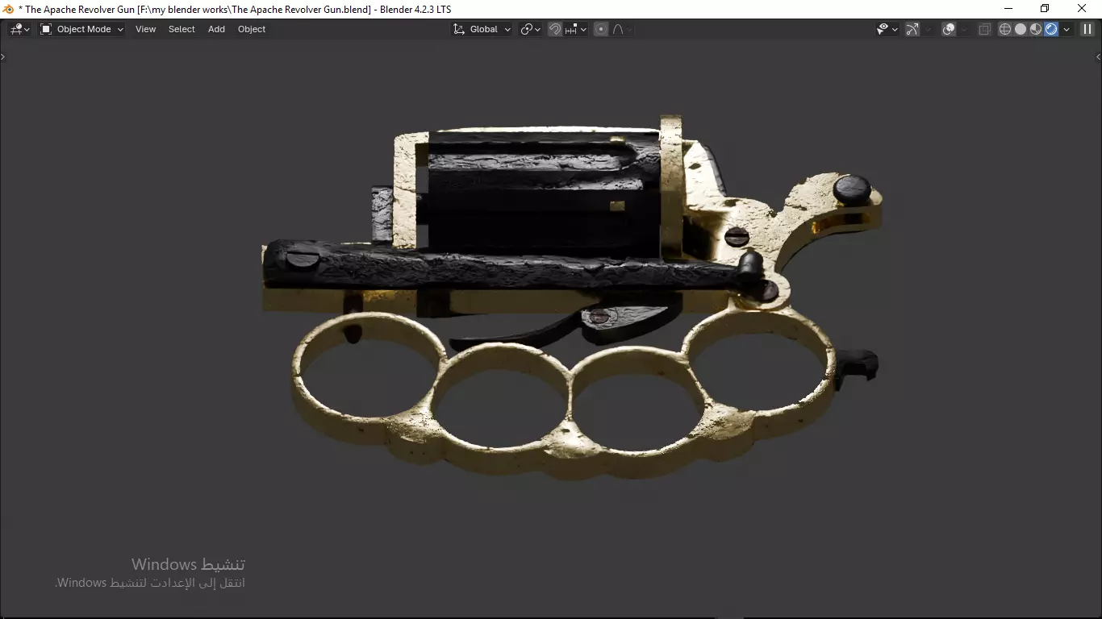Open the transform pivot point dropdown
1102x619 pixels.
click(530, 29)
